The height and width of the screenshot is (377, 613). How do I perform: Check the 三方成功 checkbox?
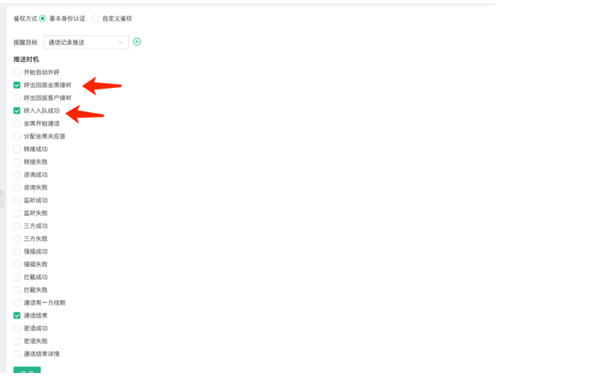coord(17,226)
